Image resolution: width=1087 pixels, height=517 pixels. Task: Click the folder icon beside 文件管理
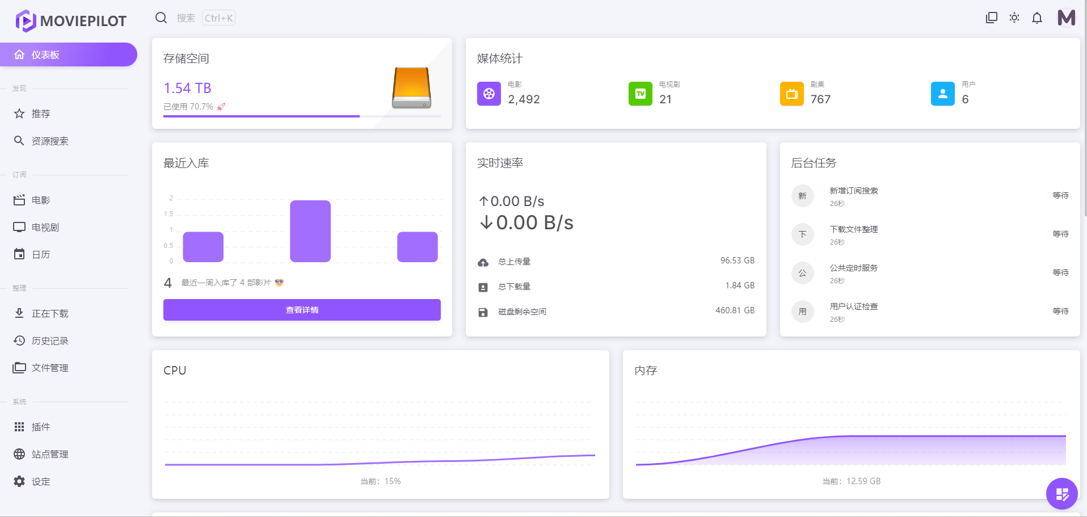click(x=19, y=368)
